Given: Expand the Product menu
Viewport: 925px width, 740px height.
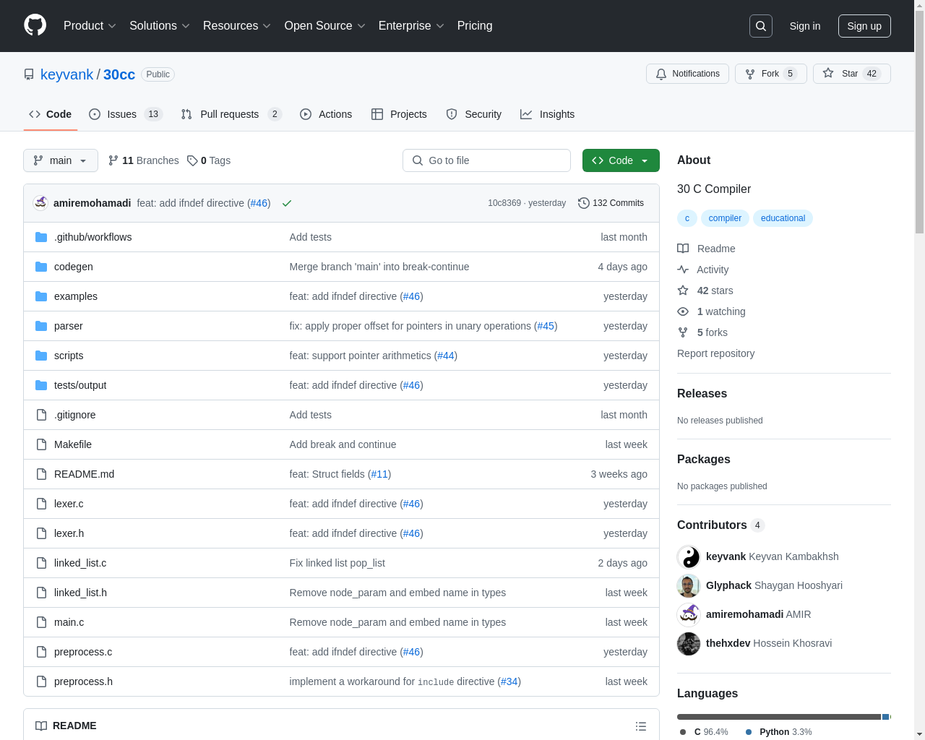Looking at the screenshot, I should [x=90, y=26].
